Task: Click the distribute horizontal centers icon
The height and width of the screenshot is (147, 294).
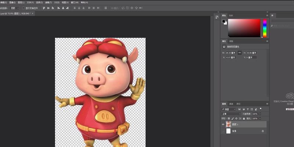Action: click(x=94, y=8)
